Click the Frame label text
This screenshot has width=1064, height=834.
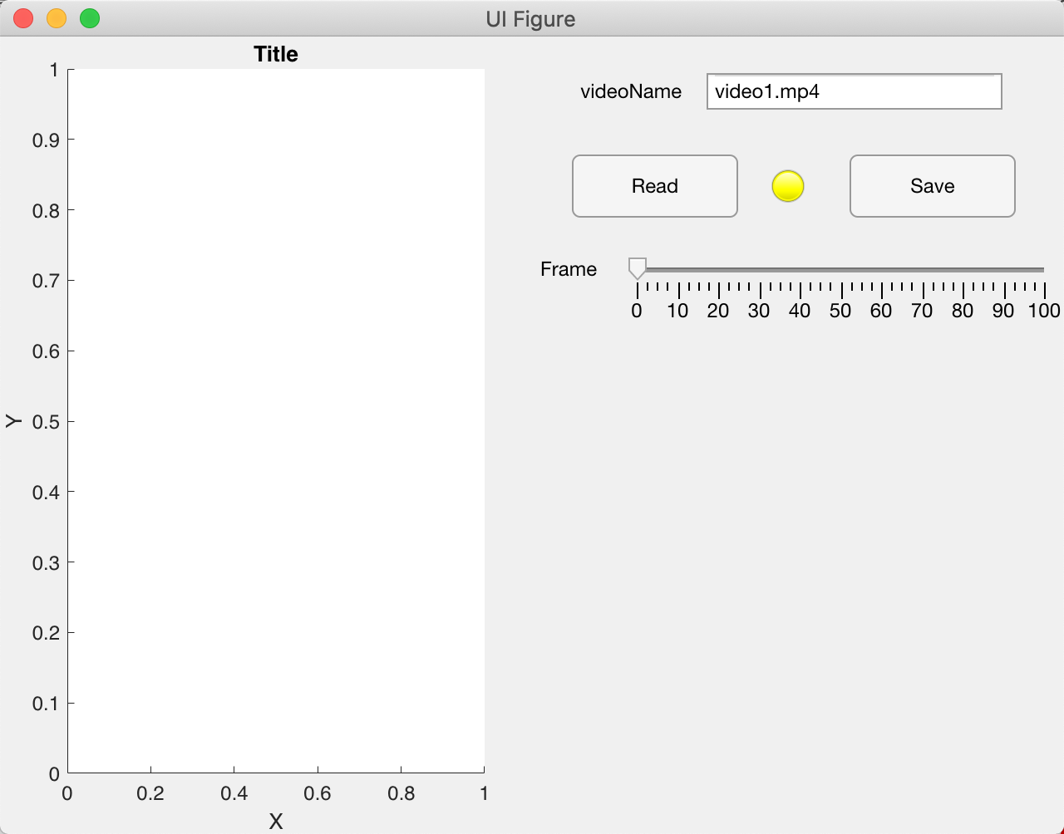point(569,269)
